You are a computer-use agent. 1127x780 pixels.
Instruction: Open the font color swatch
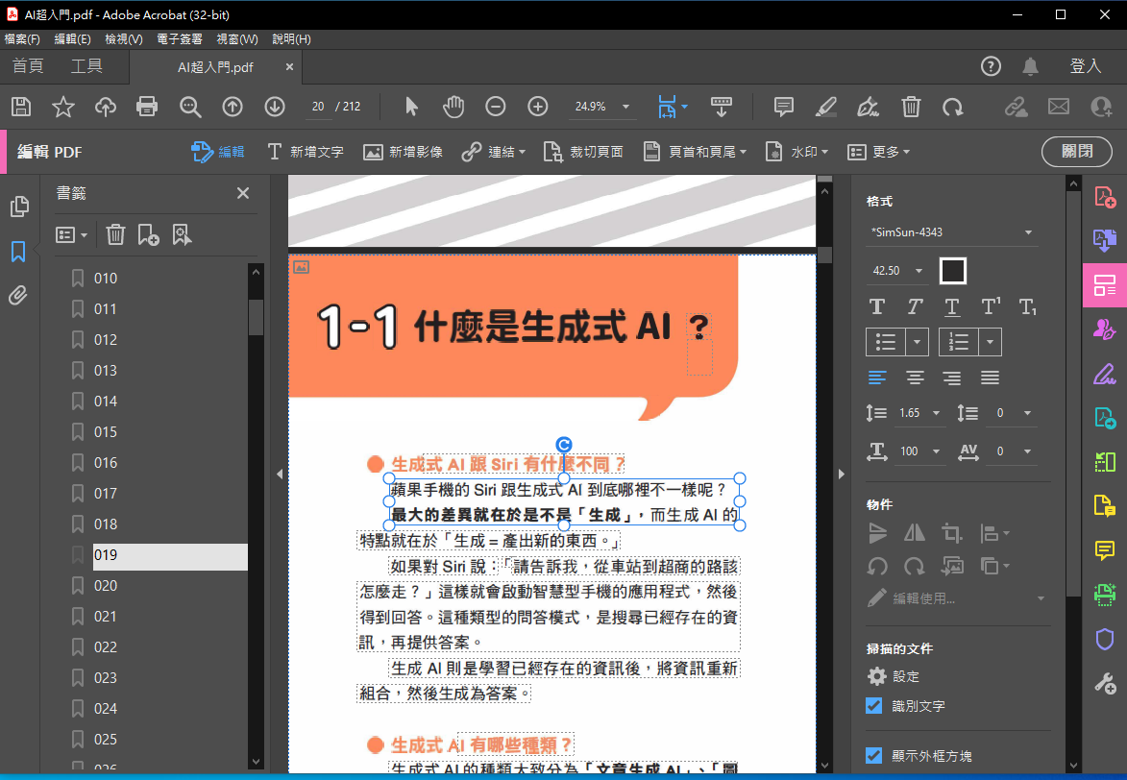click(952, 271)
